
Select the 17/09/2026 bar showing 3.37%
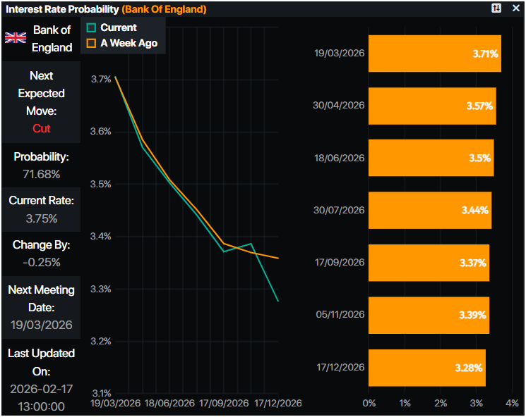pos(429,263)
